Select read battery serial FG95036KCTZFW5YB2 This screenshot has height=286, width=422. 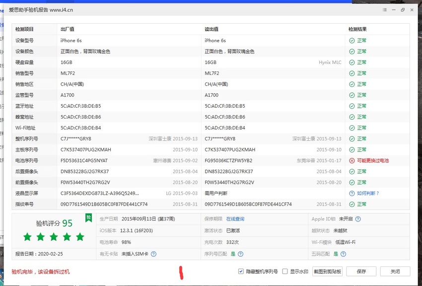coord(228,160)
